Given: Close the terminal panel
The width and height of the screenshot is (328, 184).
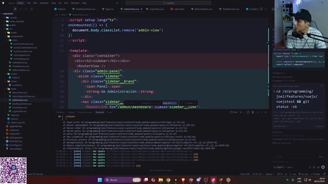Looking at the screenshot, I should [x=265, y=112].
